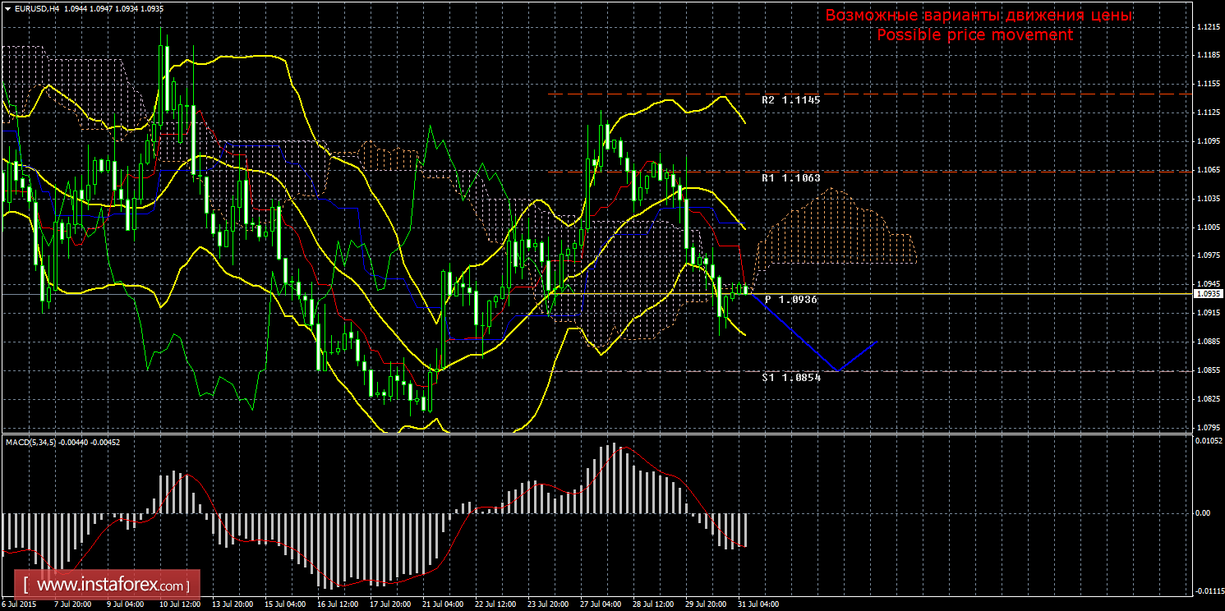Select the S1 1.0854 support label
This screenshot has width=1225, height=611.
pyautogui.click(x=791, y=378)
